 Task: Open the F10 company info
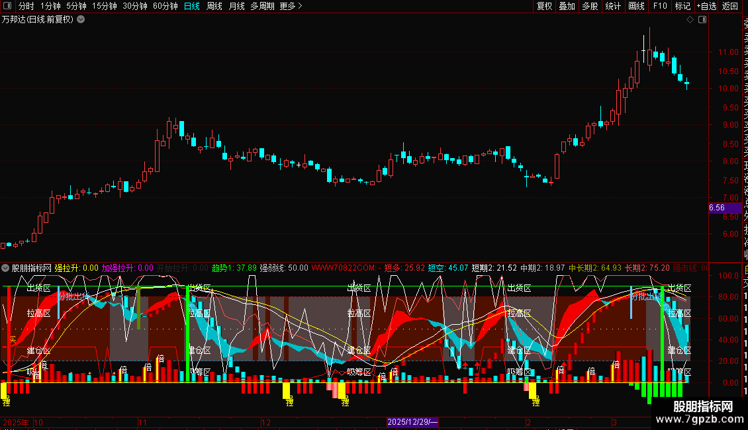[x=660, y=6]
